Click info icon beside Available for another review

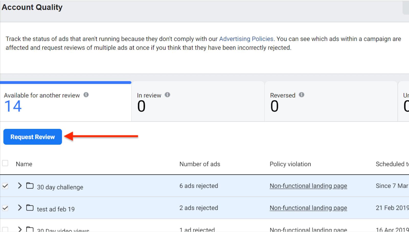[86, 95]
